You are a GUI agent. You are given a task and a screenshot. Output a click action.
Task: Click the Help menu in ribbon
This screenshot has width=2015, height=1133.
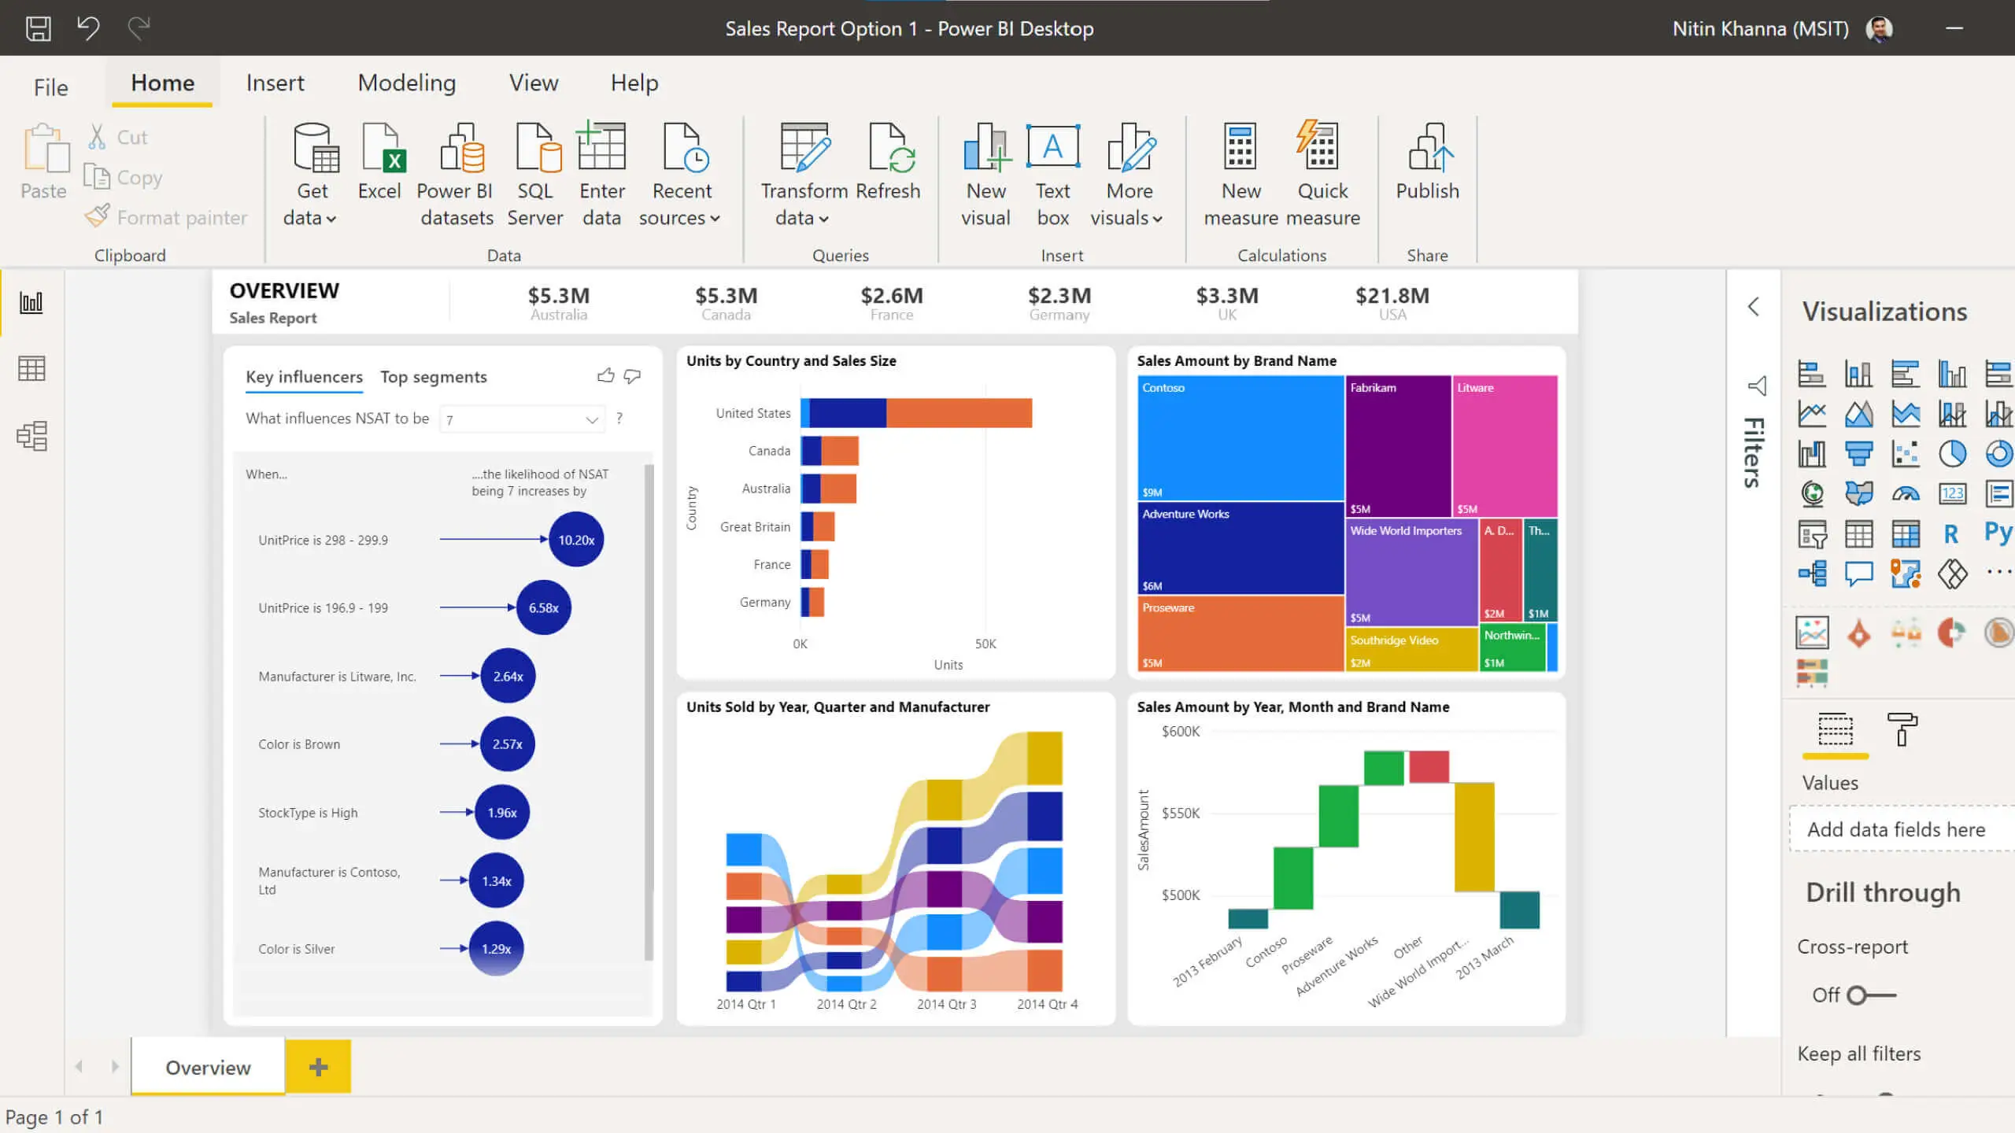point(635,83)
